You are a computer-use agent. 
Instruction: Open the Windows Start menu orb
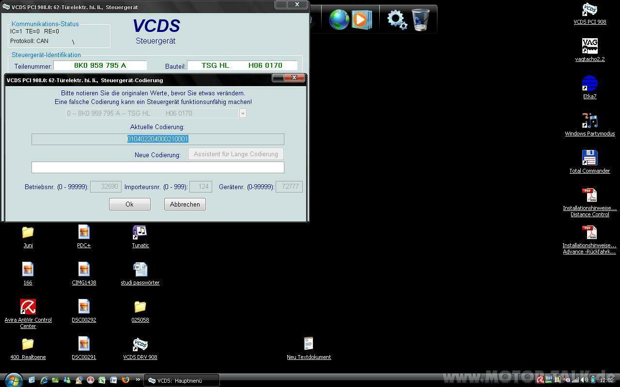[x=13, y=380]
